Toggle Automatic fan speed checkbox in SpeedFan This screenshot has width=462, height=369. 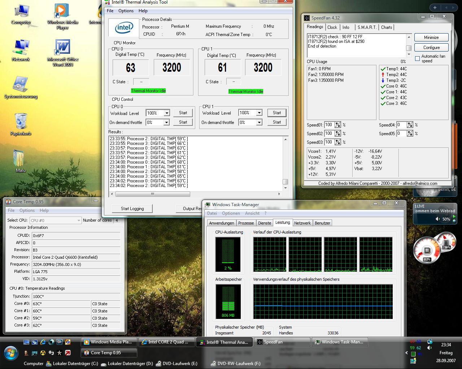coord(418,58)
